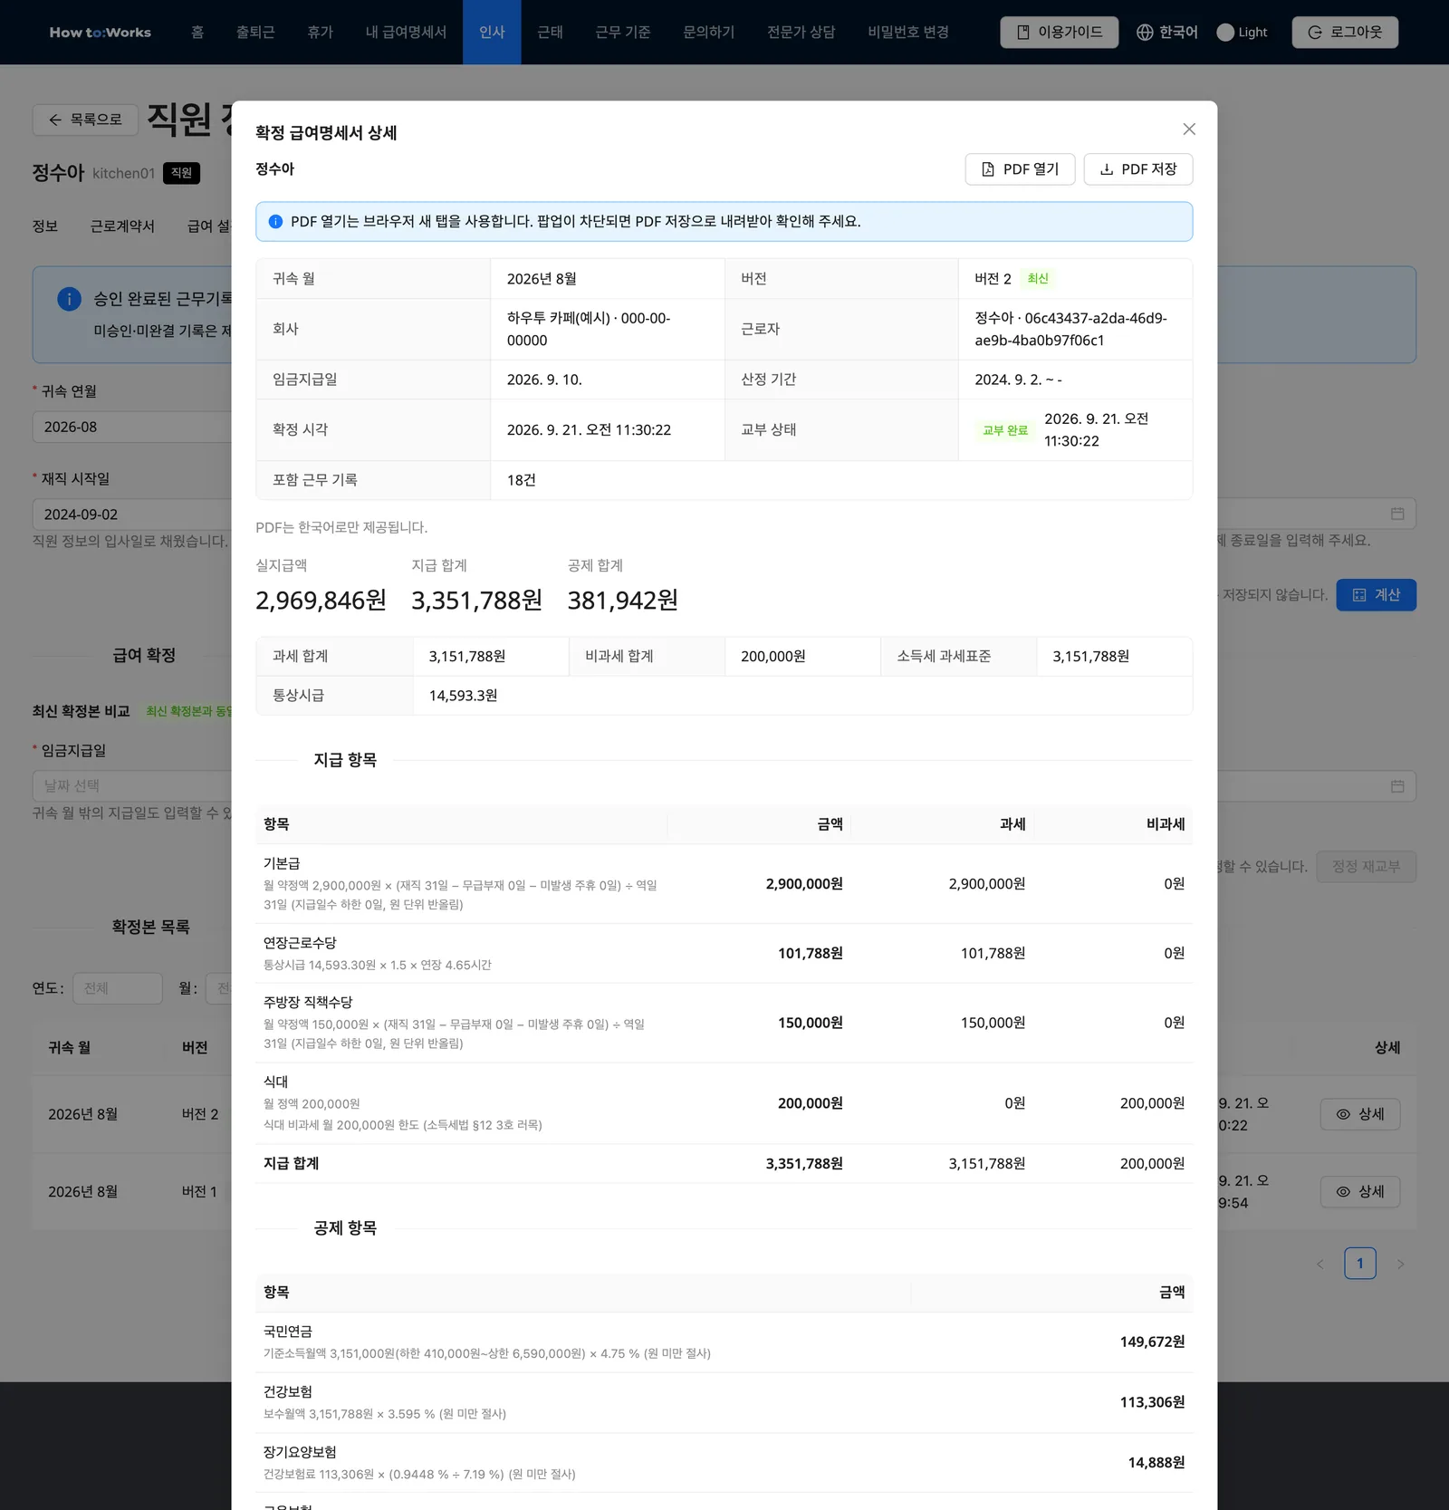Click the 계산 calculate button
This screenshot has width=1449, height=1510.
1376,595
